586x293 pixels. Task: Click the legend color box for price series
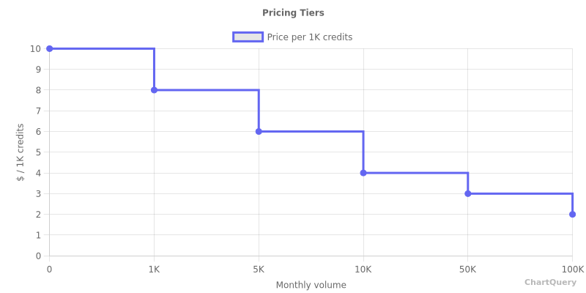point(248,37)
